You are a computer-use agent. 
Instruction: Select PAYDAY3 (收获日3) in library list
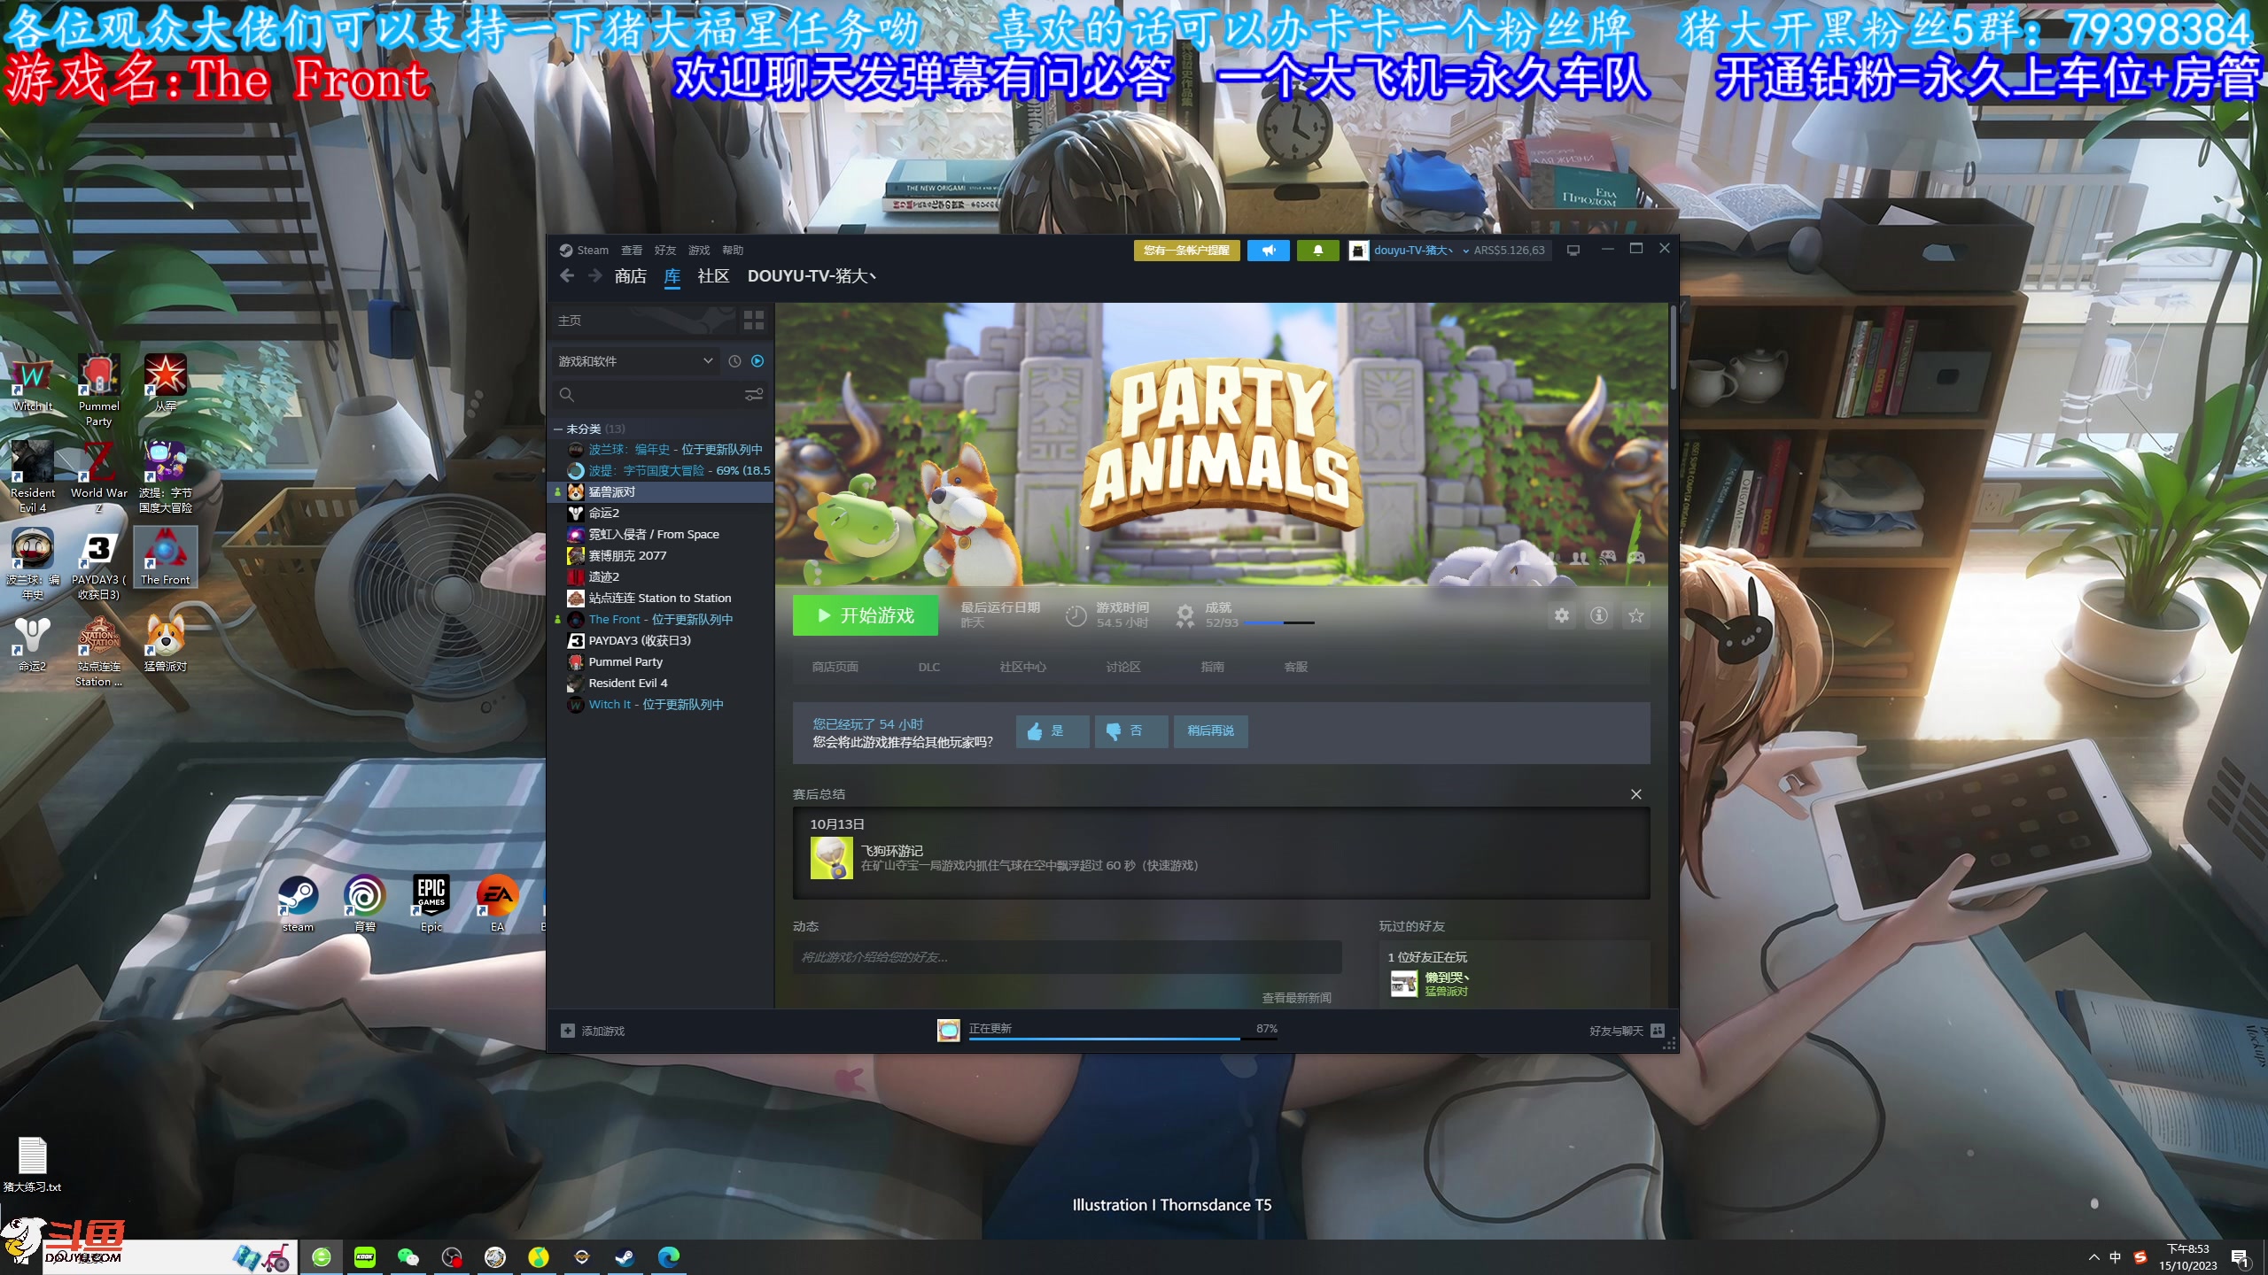(x=661, y=641)
